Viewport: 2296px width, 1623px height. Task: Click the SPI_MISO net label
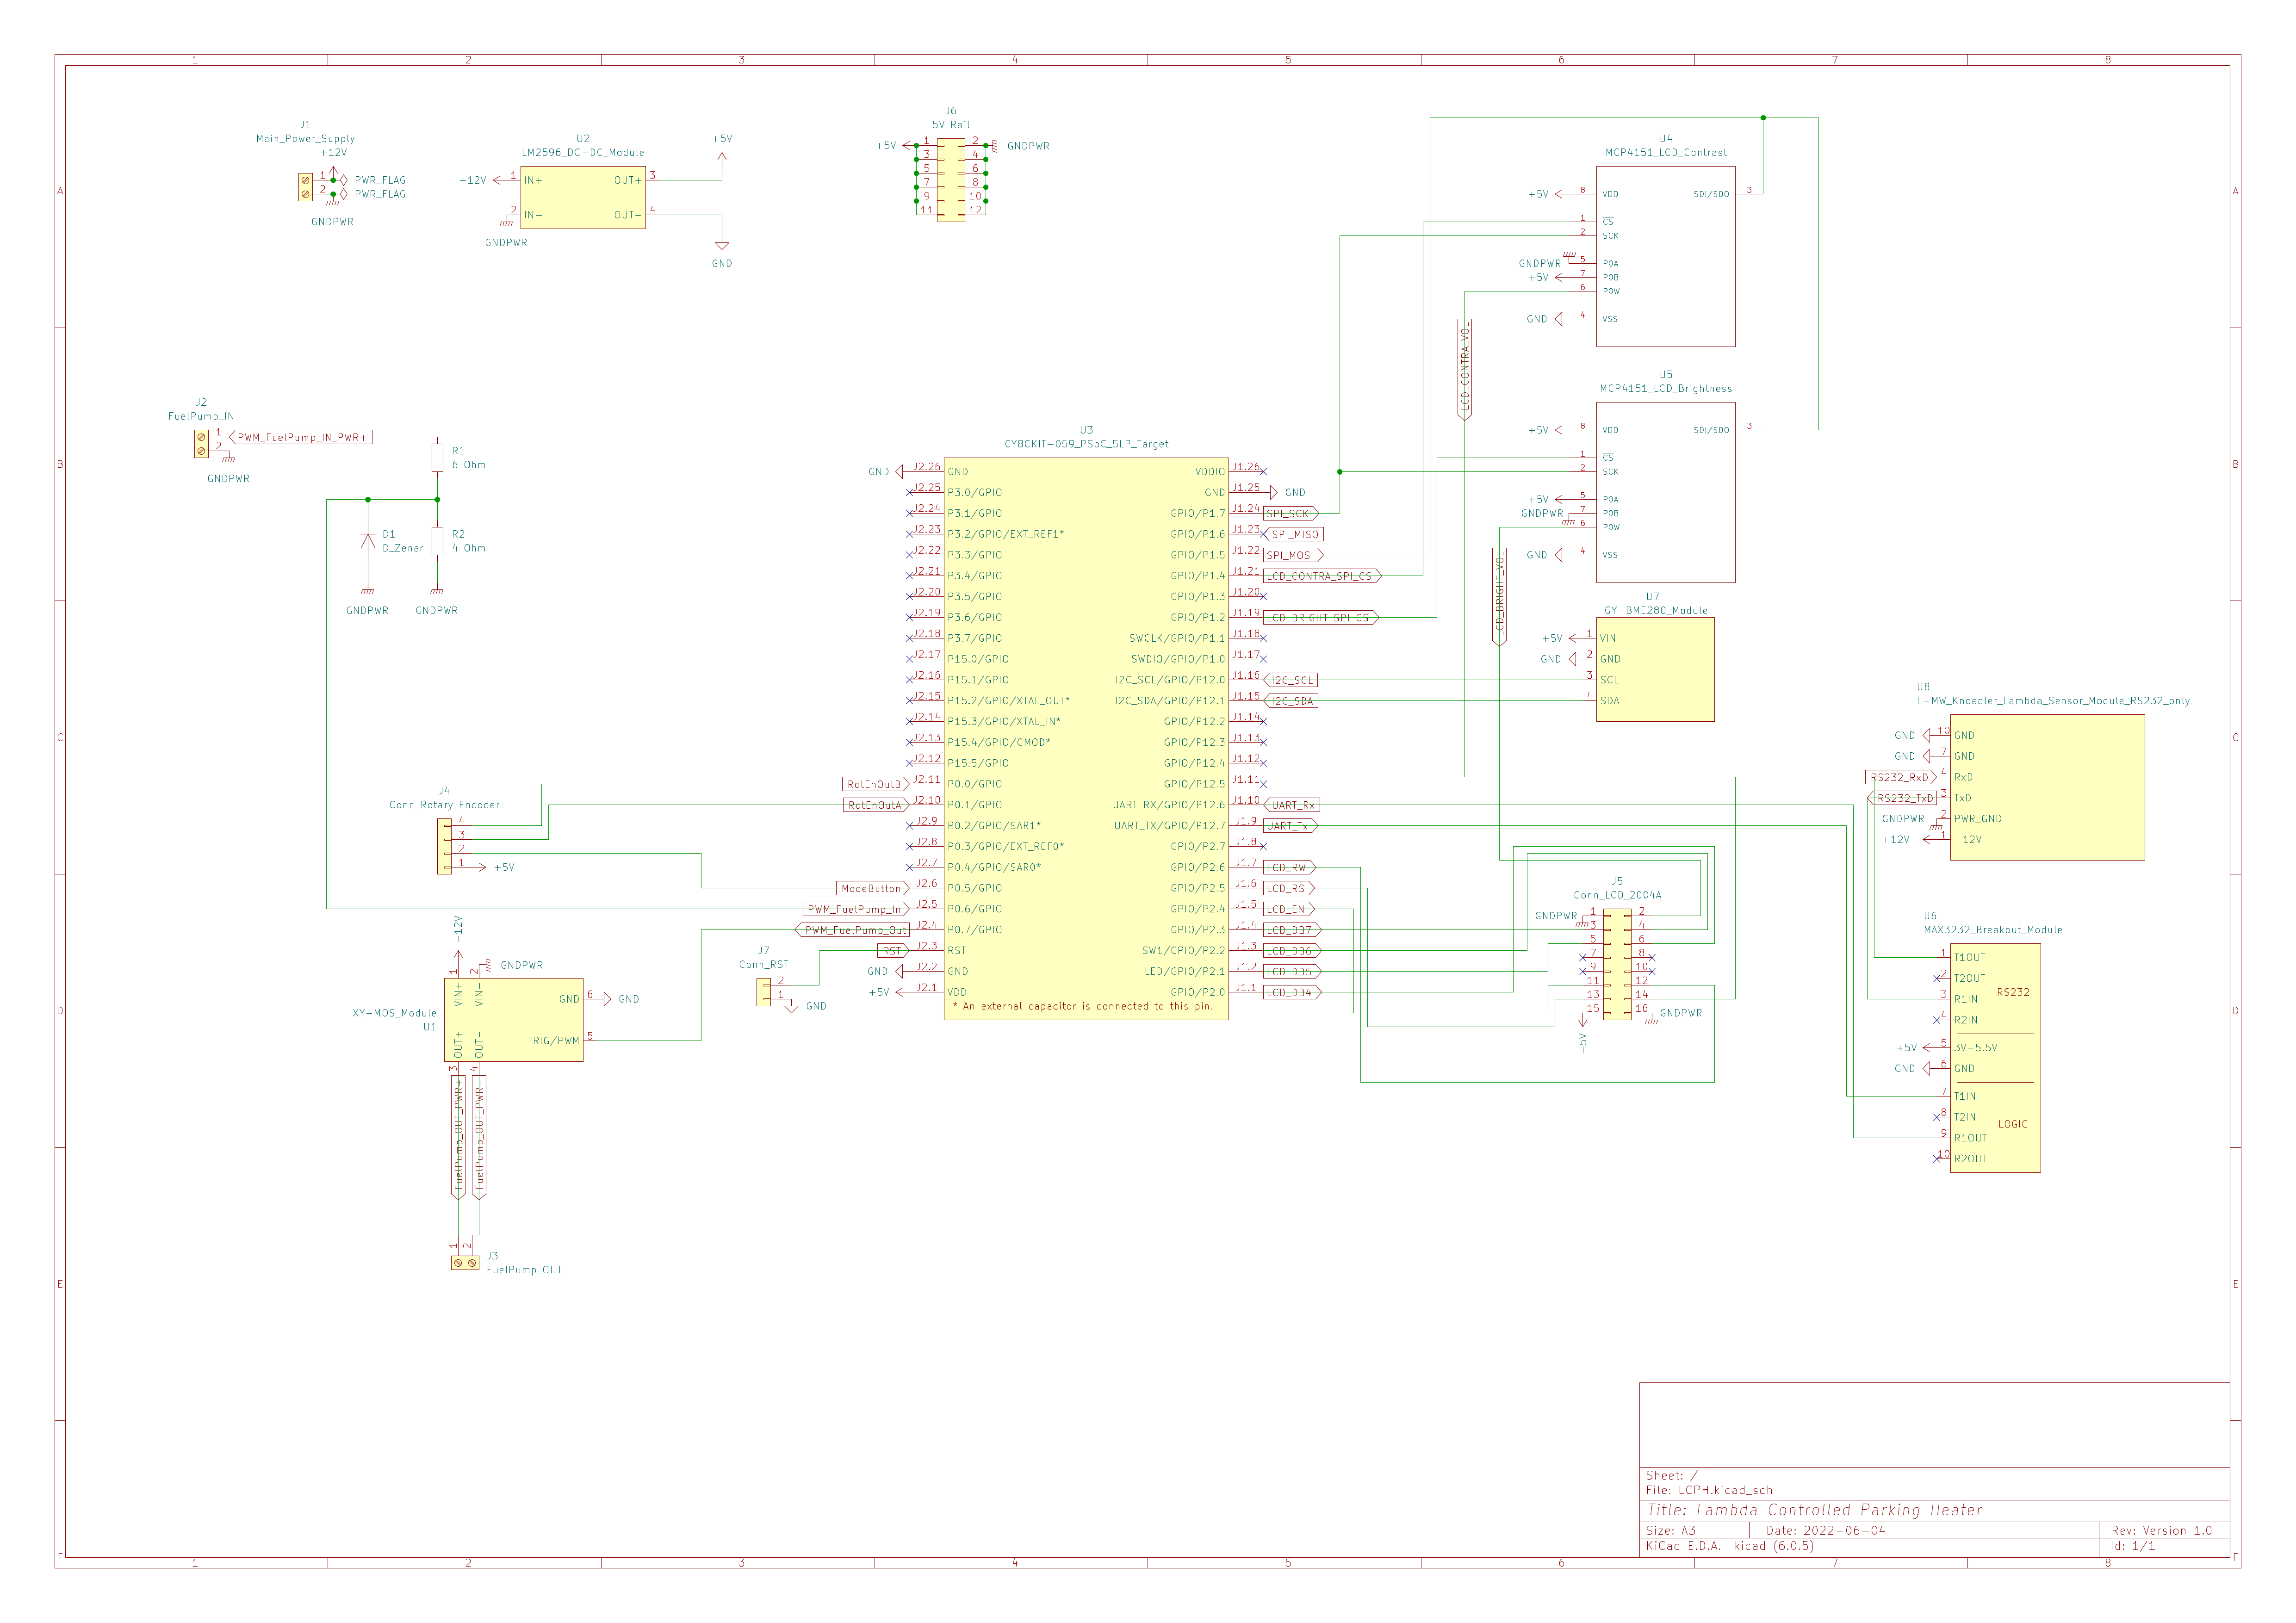pyautogui.click(x=1295, y=534)
